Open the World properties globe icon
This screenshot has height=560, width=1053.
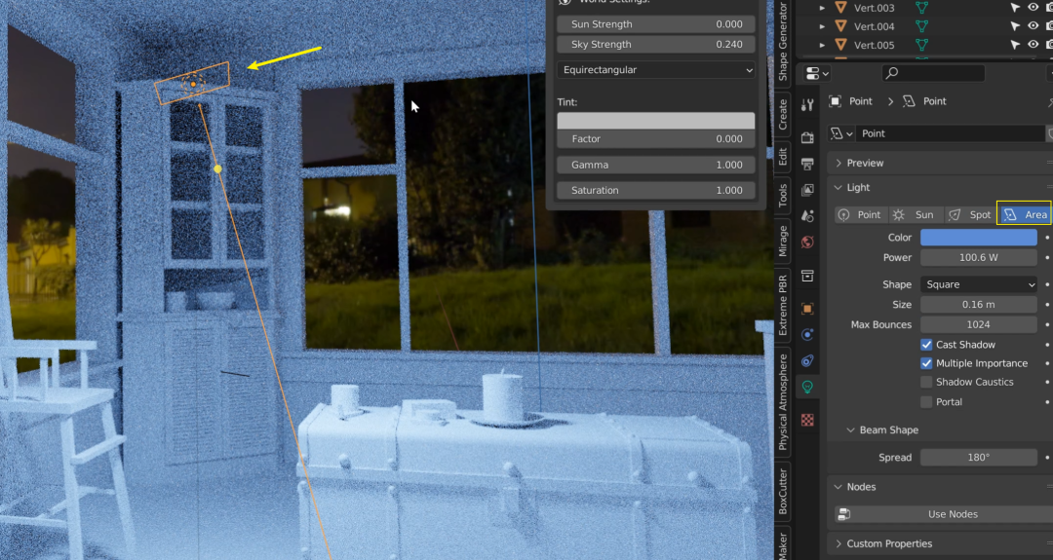(808, 243)
